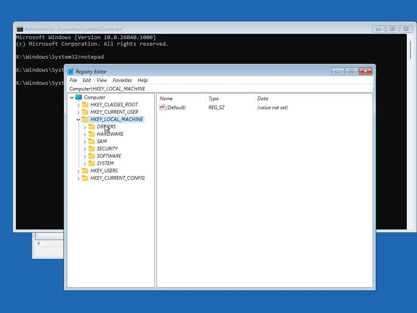Screen dimensions: 417x313
Task: Expand the HKEY_USERS chevron
Action: tap(78, 171)
